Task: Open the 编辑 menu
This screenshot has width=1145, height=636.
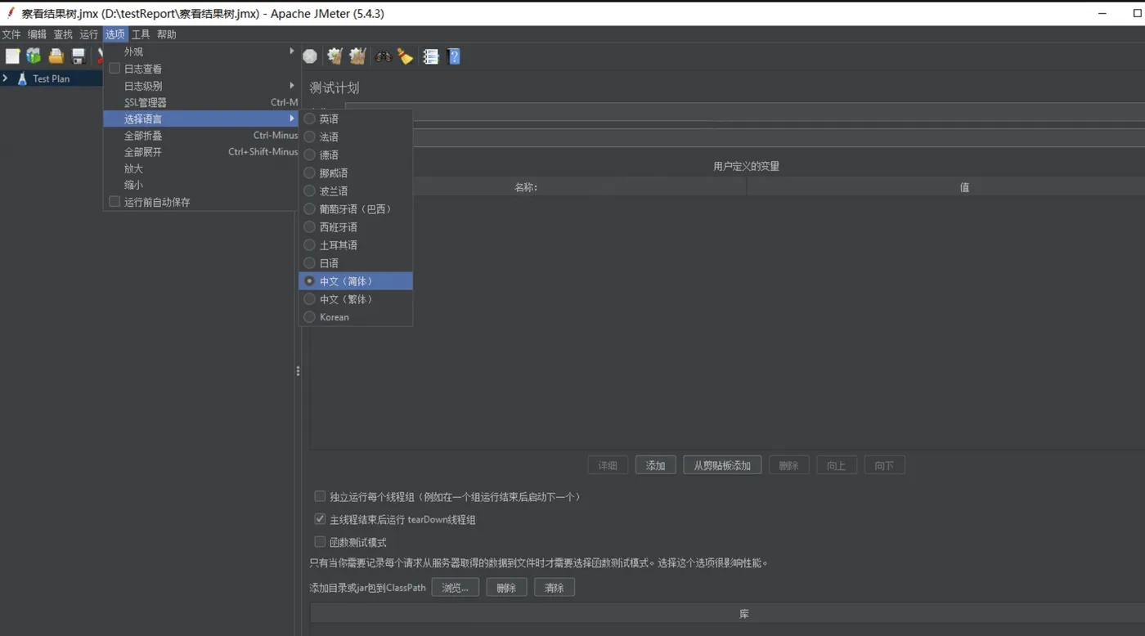Action: (37, 34)
